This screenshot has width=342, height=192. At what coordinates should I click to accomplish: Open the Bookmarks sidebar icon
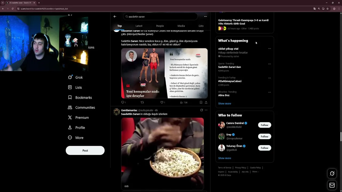pos(70,97)
